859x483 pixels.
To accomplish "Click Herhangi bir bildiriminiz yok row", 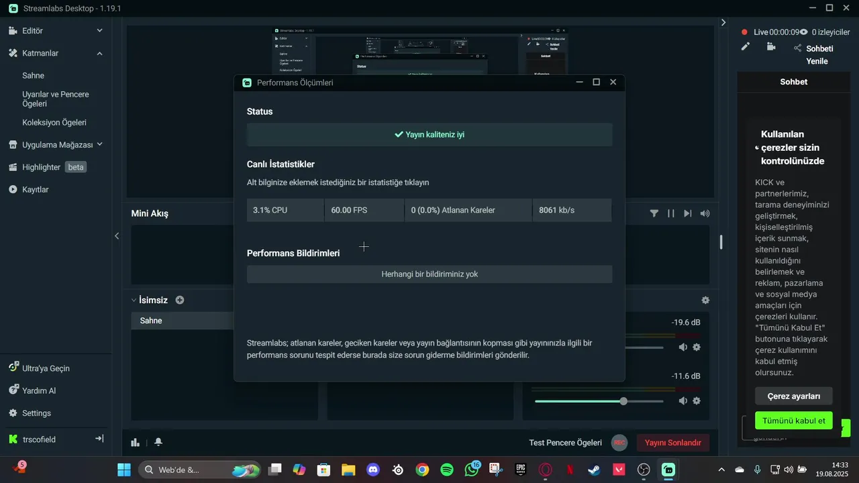I will click(429, 274).
